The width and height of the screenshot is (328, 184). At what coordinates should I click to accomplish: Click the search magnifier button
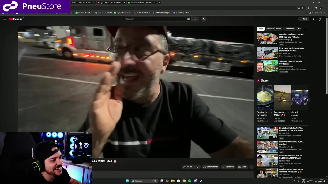195,19
